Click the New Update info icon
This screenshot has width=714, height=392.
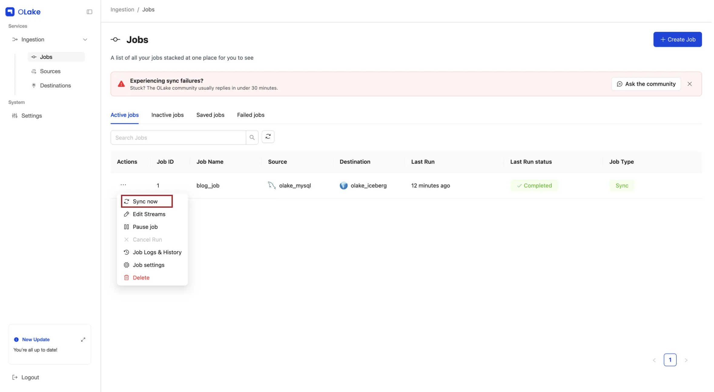[16, 340]
